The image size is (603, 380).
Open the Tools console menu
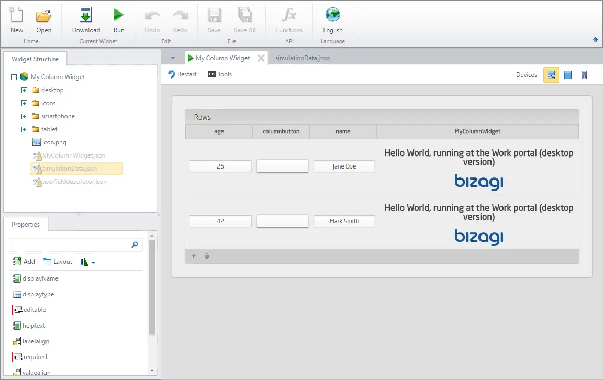coord(220,74)
